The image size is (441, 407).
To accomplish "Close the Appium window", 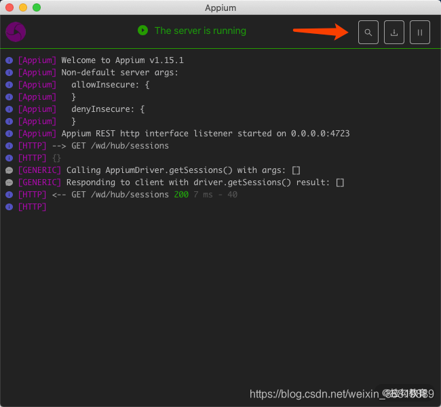I will [9, 7].
